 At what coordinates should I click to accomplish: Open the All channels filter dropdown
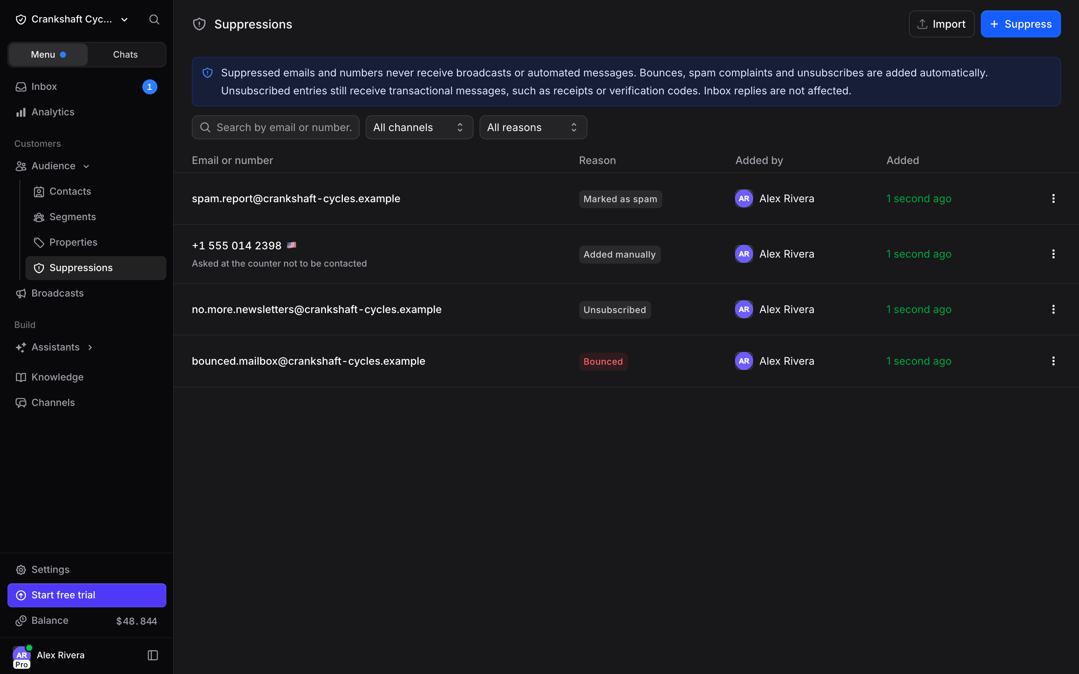[419, 127]
